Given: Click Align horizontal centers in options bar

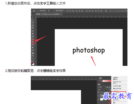Looking at the screenshot, I should (79, 11).
